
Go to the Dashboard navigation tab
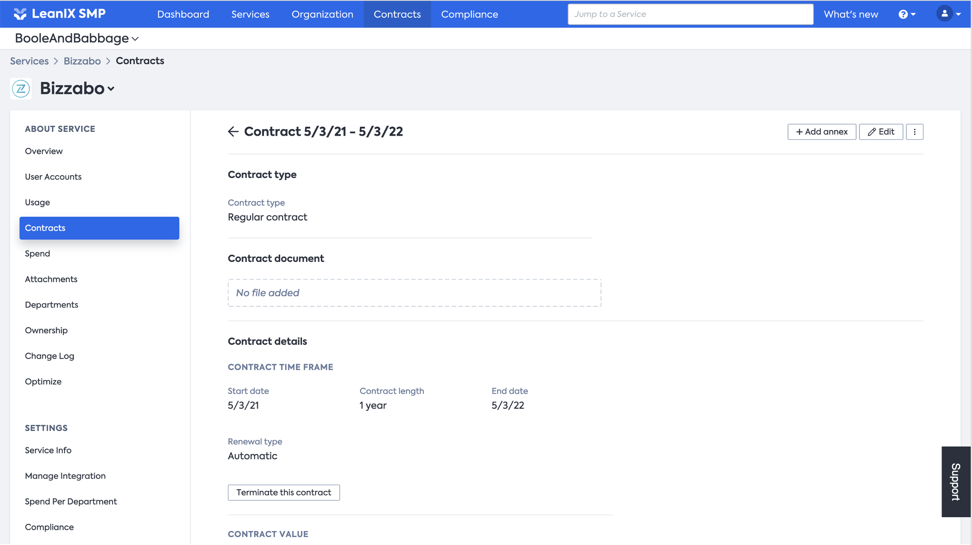coord(183,14)
